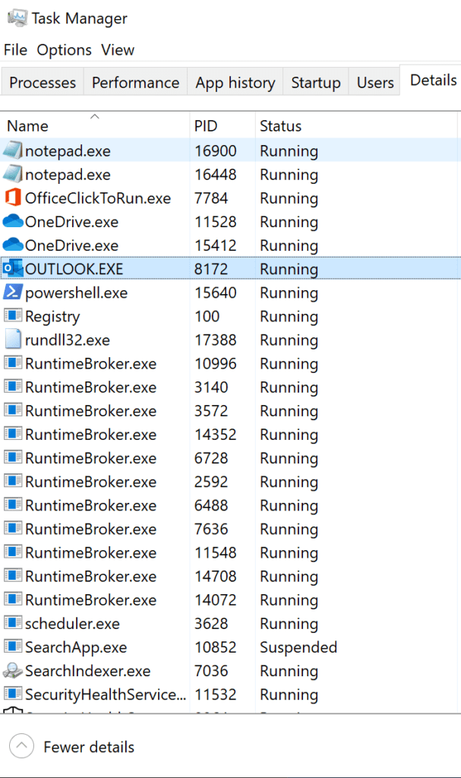461x778 pixels.
Task: Click the Task Manager title bar icon
Action: coord(17,18)
